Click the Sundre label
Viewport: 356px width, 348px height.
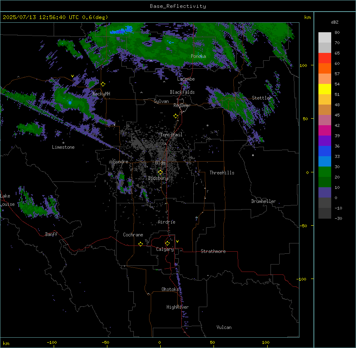tap(121, 162)
